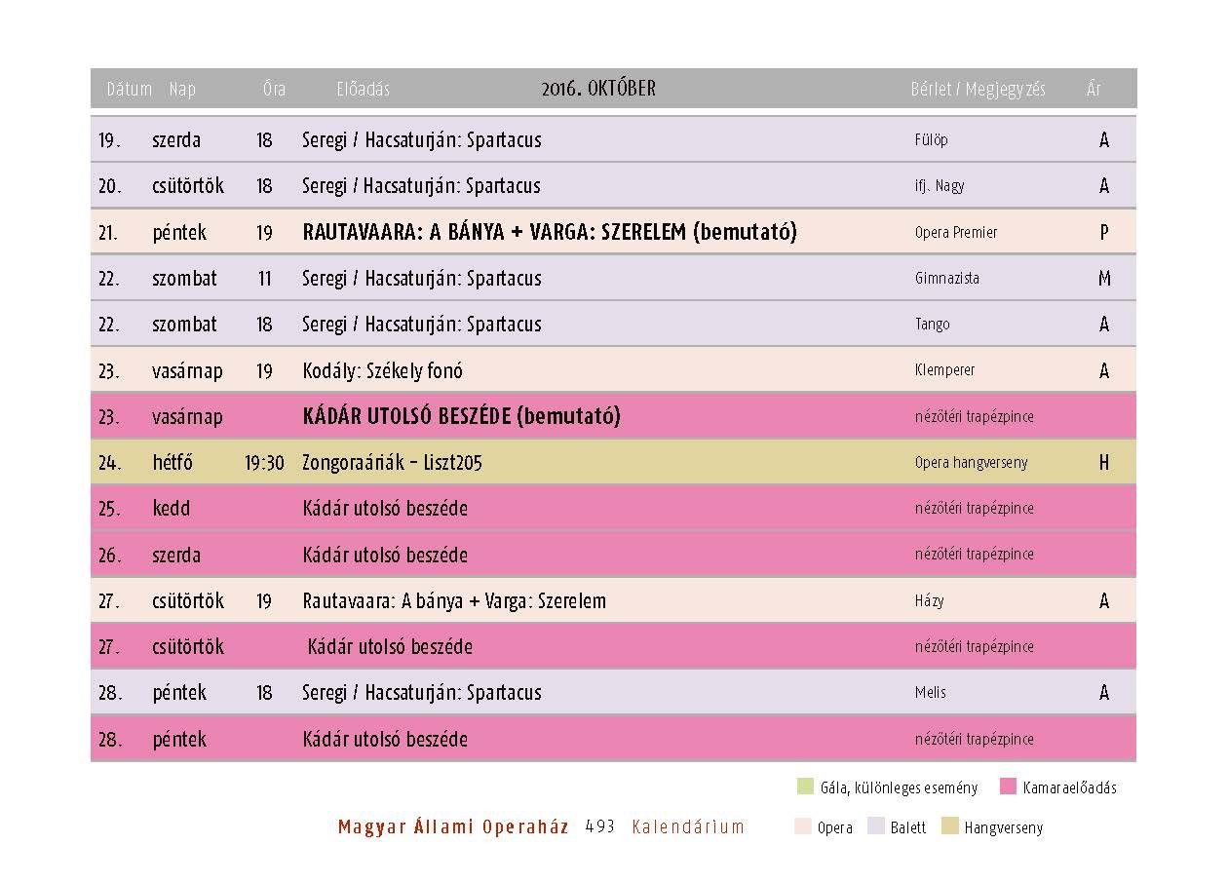Click "KÁDÁR UTOLSÓ BESZÉDE (bemutató)" title
The height and width of the screenshot is (883, 1228).
[x=461, y=416]
